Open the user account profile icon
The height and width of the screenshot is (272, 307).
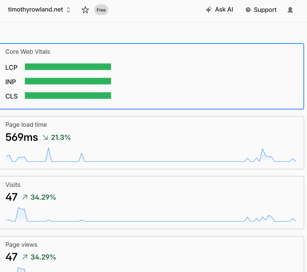[290, 10]
